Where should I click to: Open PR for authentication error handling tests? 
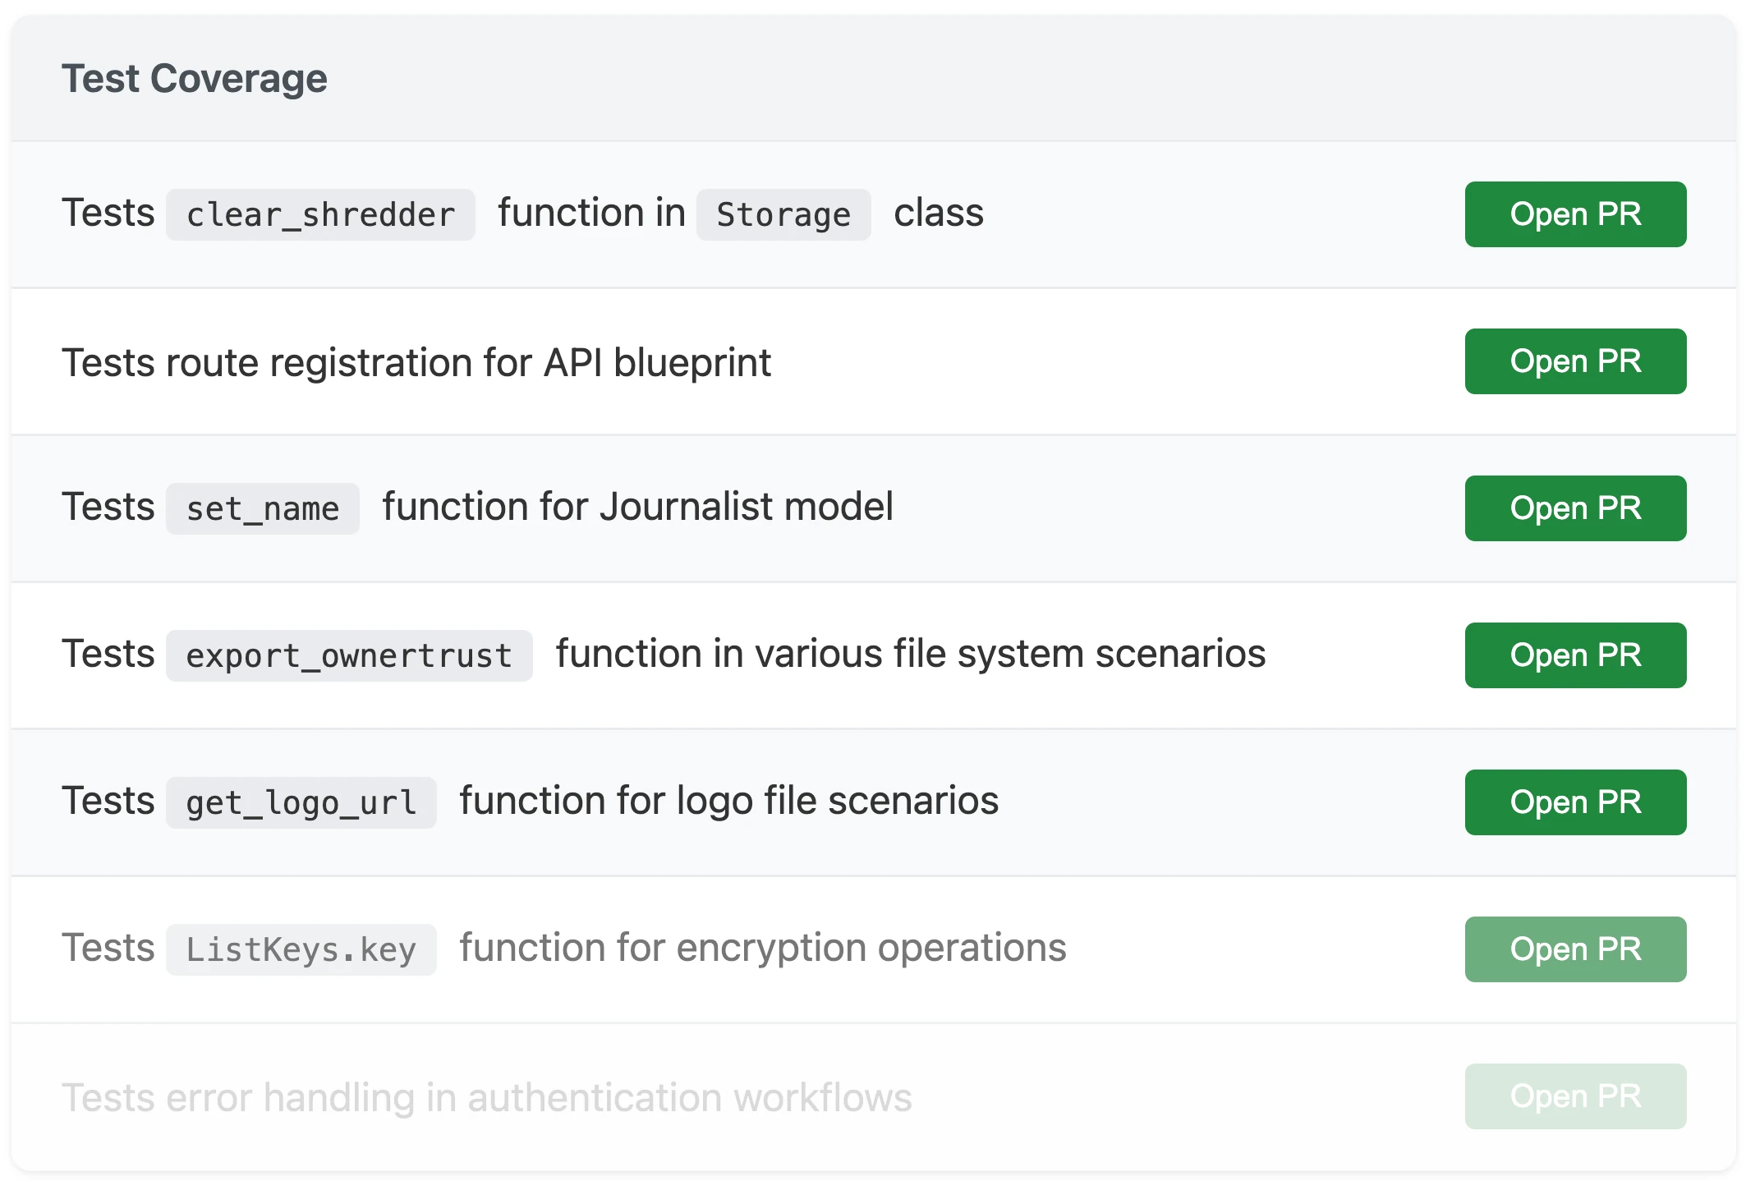[x=1574, y=1096]
